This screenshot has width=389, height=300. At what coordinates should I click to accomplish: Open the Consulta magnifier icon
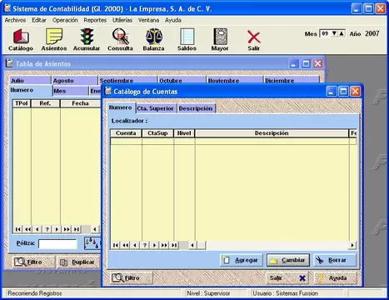(x=120, y=40)
